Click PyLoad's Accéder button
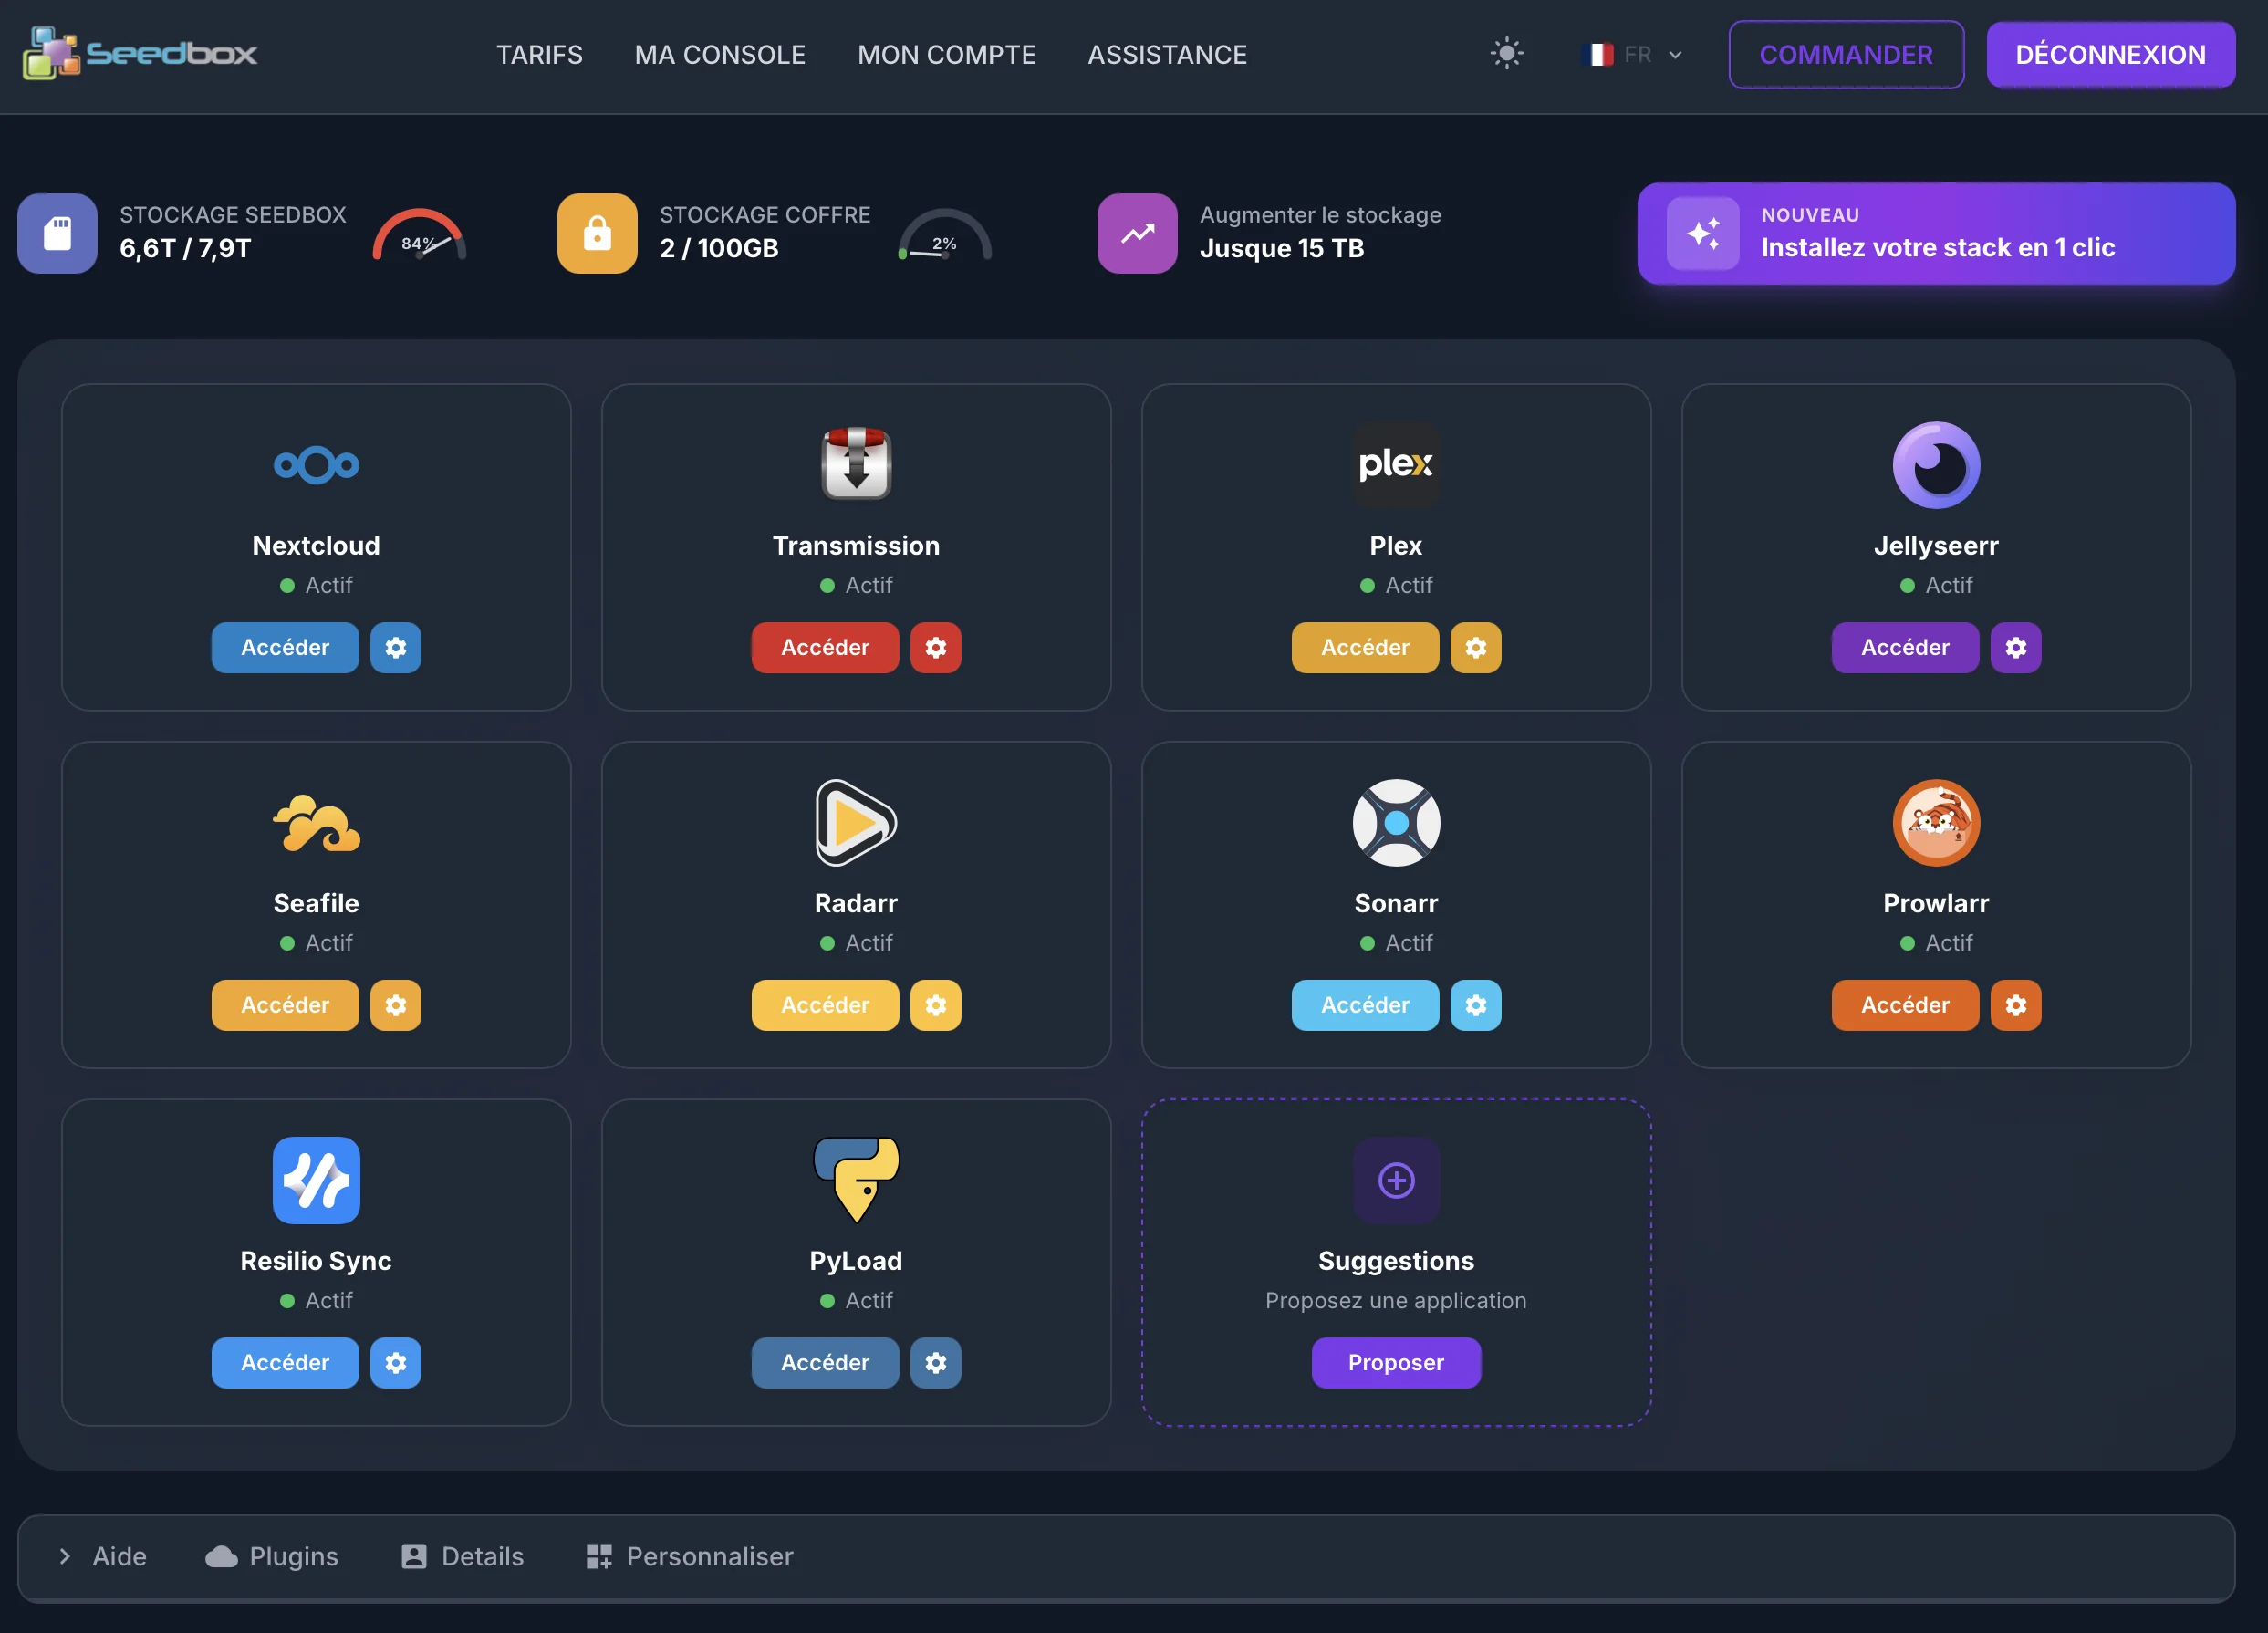The height and width of the screenshot is (1633, 2268). 825,1363
